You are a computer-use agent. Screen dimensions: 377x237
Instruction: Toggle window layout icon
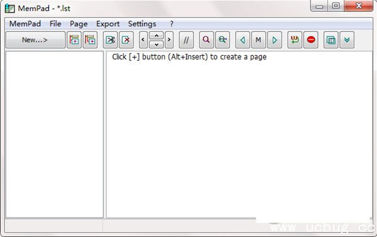tap(331, 40)
